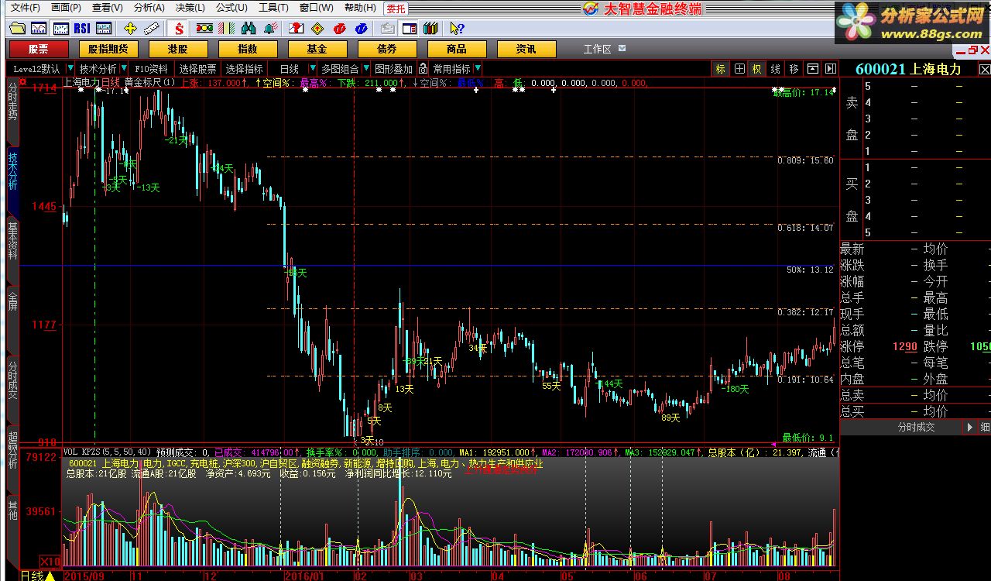Click the traffic-light signal toolbar icon
Image resolution: width=991 pixels, height=581 pixels.
204,29
